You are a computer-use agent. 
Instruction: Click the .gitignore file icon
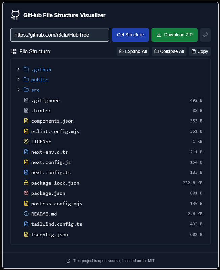pos(26,100)
